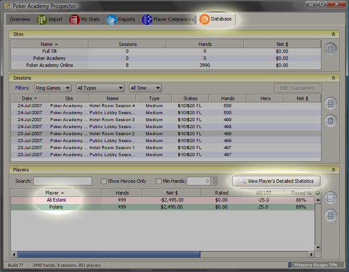Screen dimensions: 349x272
Task: Click the Players horizontal scrollbar thumb
Action: 109,255
